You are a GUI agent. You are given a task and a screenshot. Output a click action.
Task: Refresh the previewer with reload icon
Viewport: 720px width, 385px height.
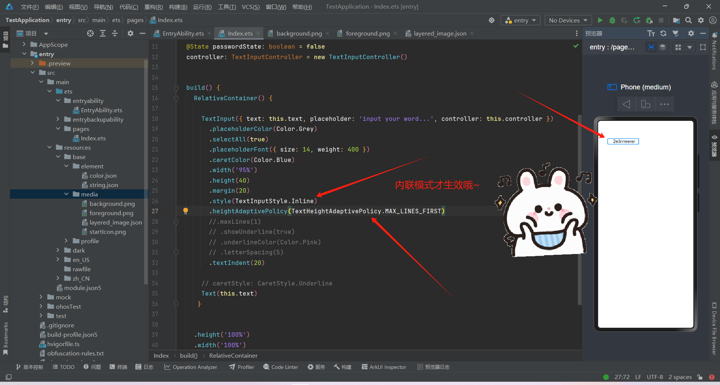tap(663, 34)
